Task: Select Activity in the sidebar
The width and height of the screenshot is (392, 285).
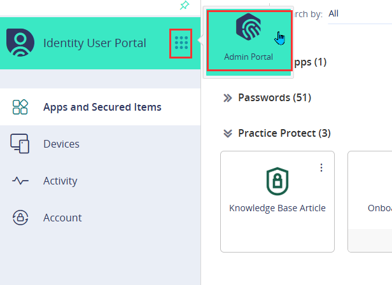Action: coord(101,181)
